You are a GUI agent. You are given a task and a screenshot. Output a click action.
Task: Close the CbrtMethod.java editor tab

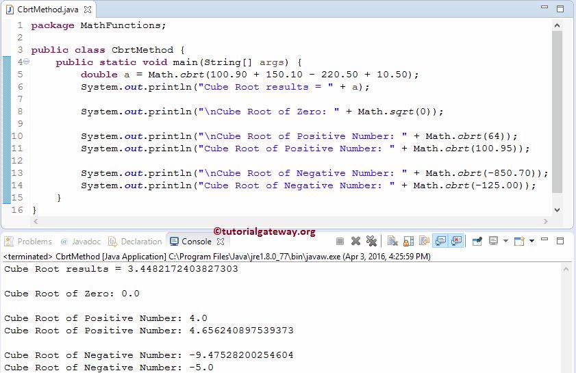[88, 10]
